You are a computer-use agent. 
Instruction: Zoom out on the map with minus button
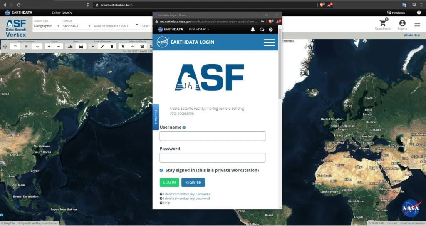tap(59, 47)
